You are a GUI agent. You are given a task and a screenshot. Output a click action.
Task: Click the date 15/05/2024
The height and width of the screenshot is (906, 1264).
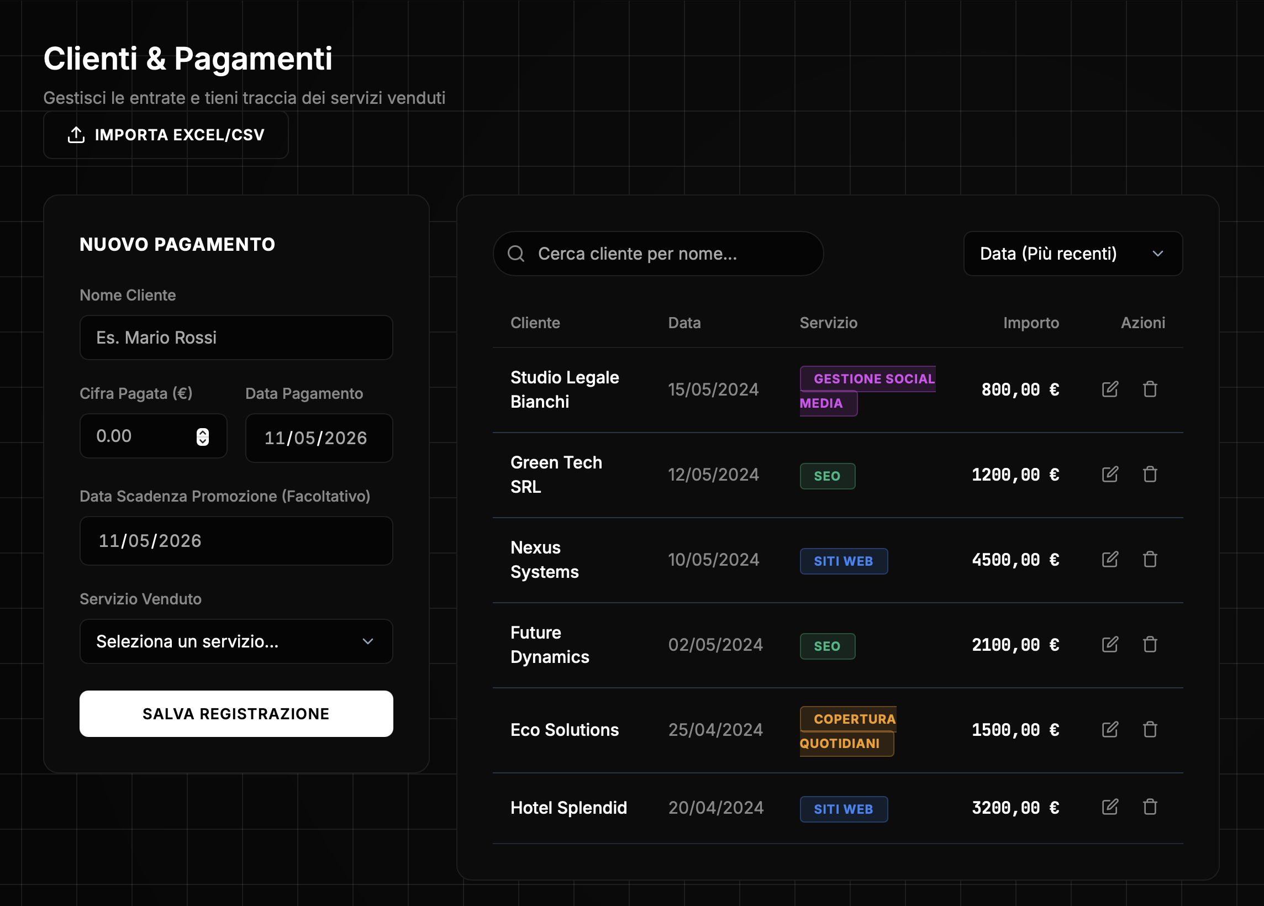pos(713,389)
